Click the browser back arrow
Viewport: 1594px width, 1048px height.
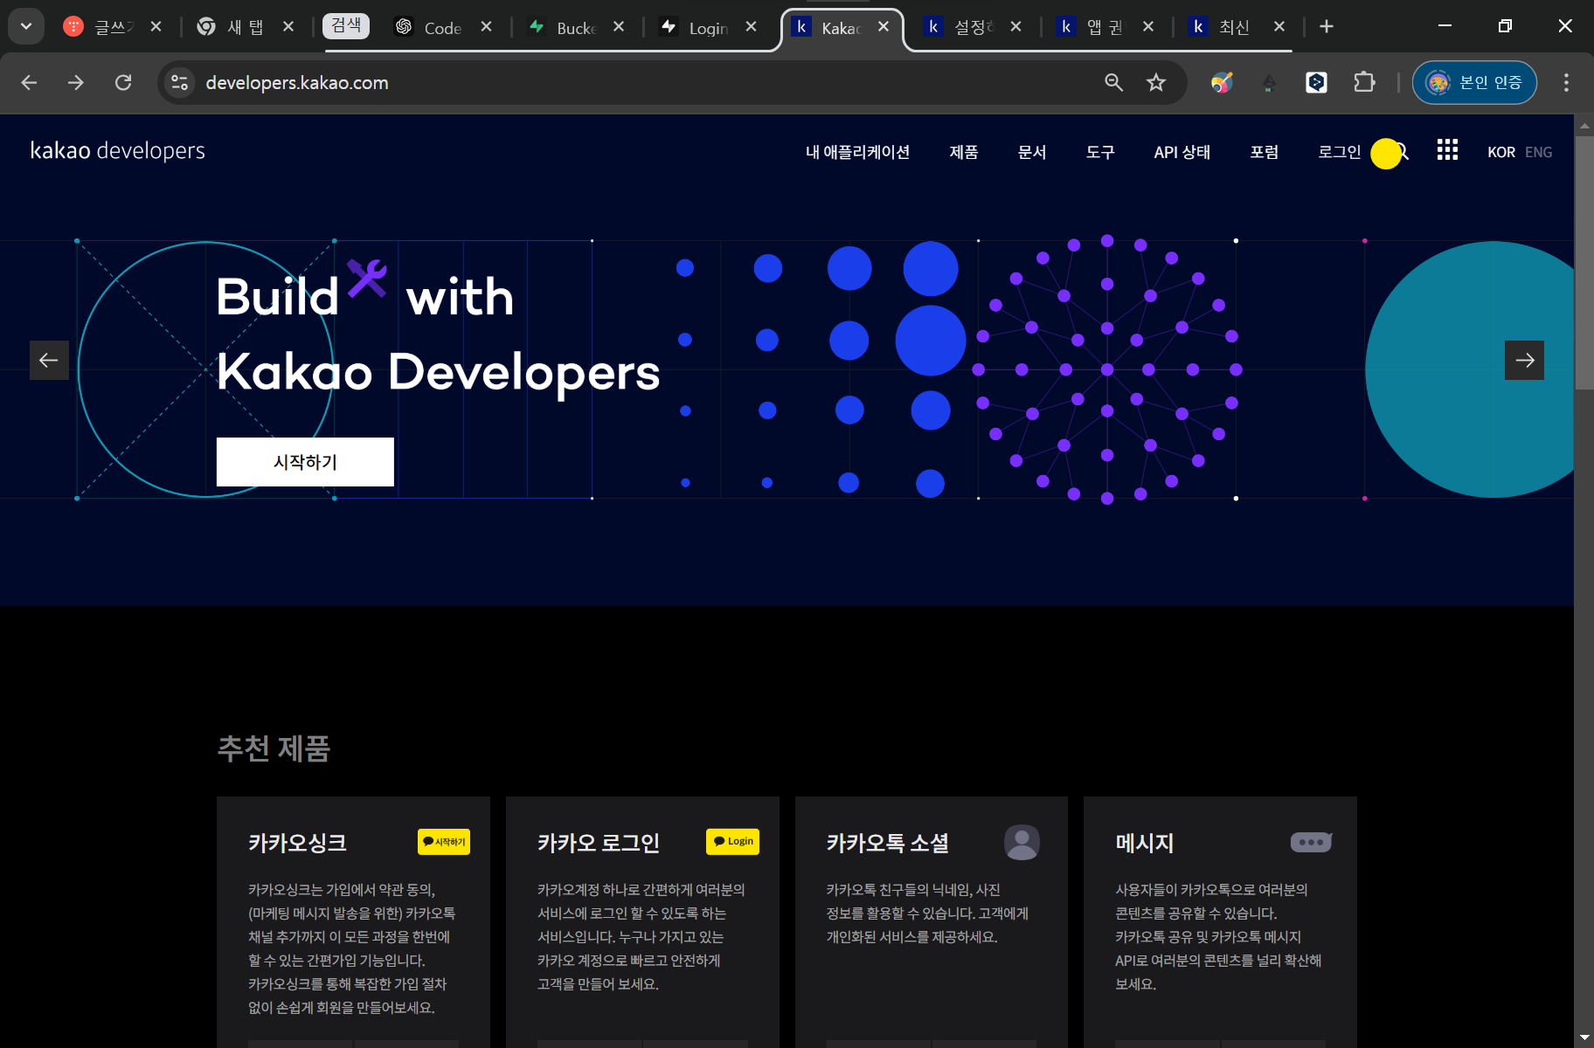click(x=29, y=82)
